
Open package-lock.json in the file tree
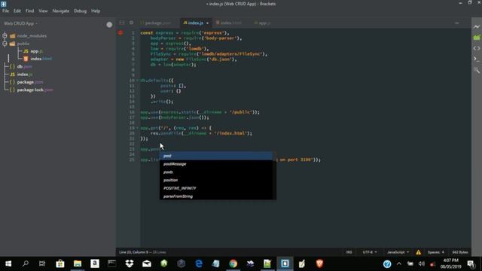[x=35, y=90]
